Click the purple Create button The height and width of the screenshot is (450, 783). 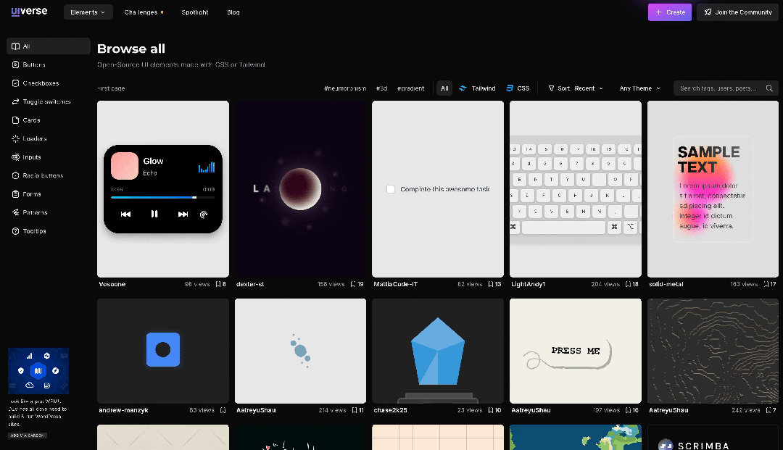coord(669,12)
